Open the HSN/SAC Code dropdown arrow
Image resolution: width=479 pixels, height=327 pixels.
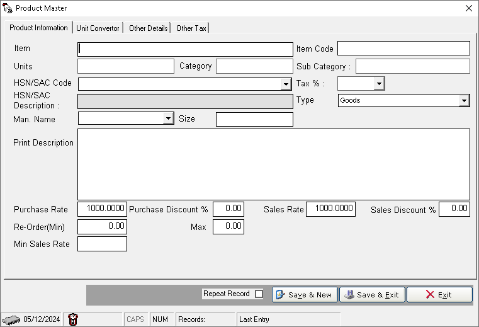point(286,84)
